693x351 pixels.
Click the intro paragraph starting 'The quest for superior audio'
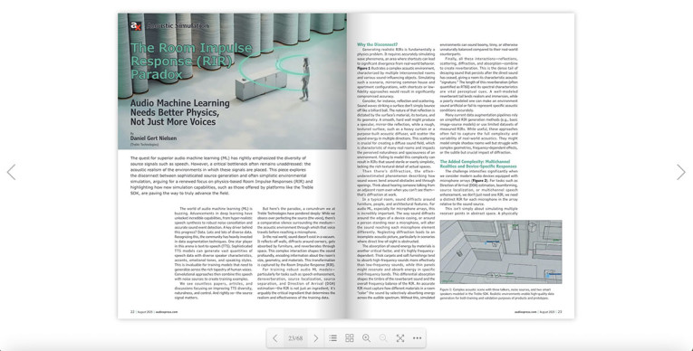click(x=222, y=175)
